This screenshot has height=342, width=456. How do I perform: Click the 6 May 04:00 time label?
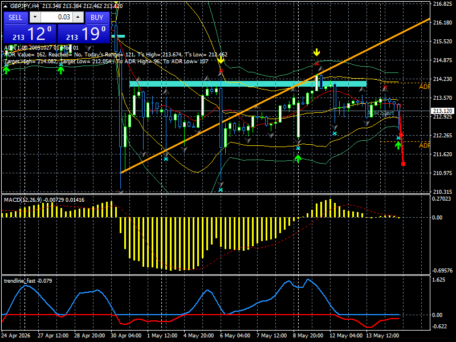pos(235,335)
